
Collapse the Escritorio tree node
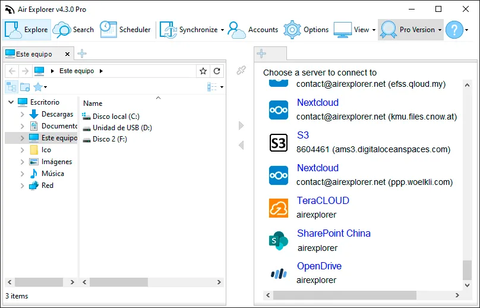(x=11, y=102)
